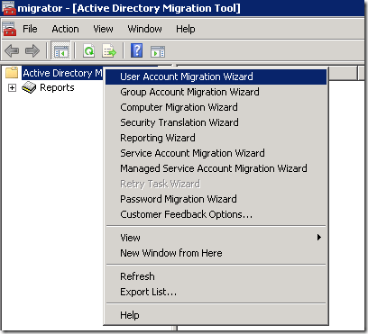Select the Reports tree item
Viewport: 368px width, 334px height.
pos(57,87)
